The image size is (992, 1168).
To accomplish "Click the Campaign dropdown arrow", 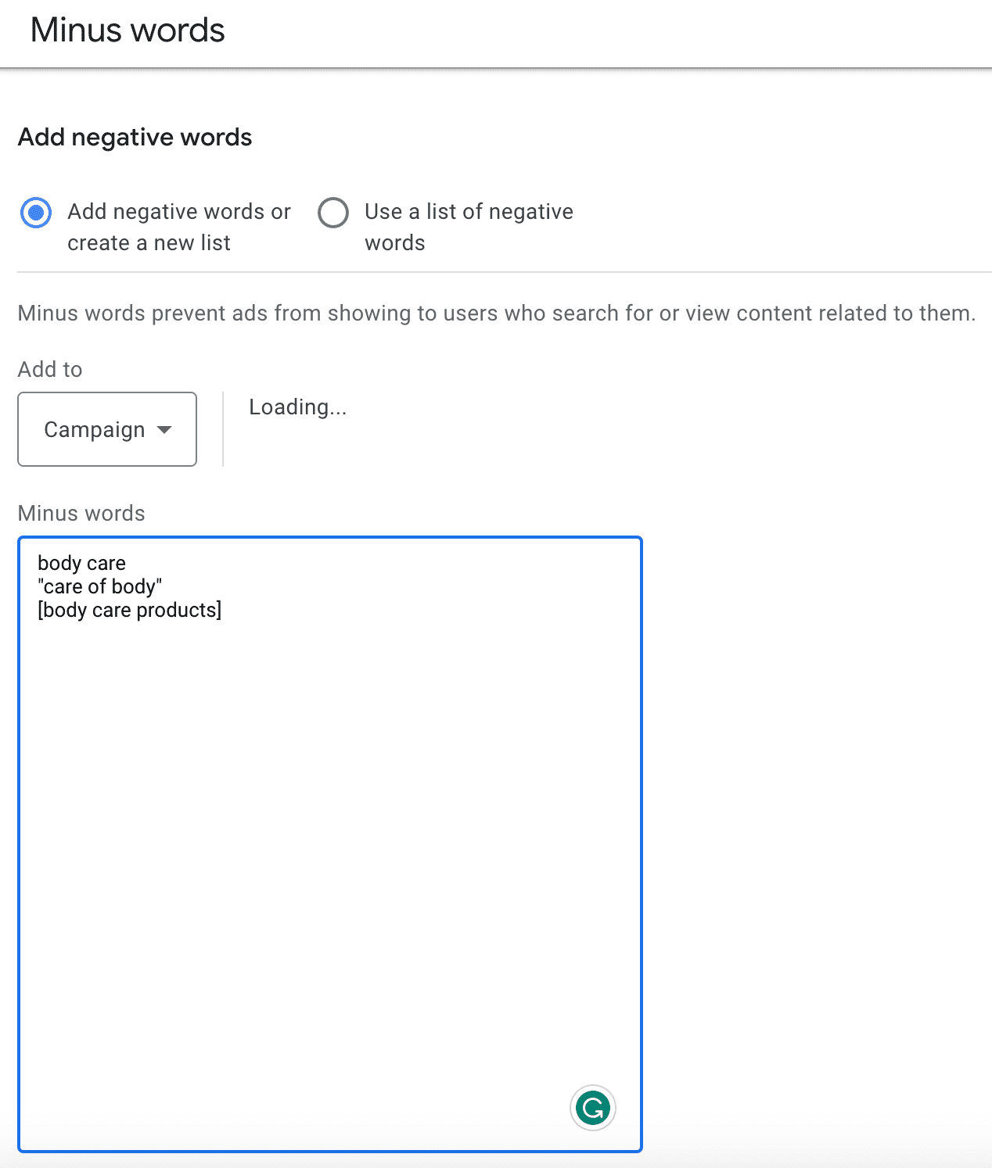I will point(165,429).
